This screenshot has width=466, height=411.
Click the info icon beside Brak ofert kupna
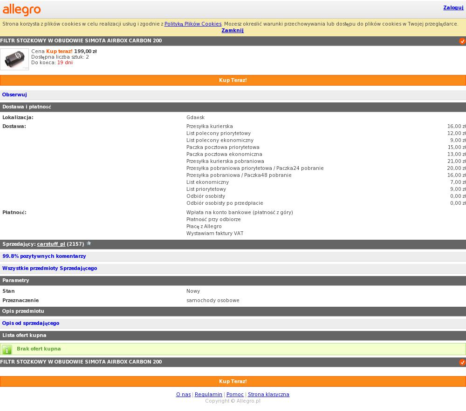[7, 349]
